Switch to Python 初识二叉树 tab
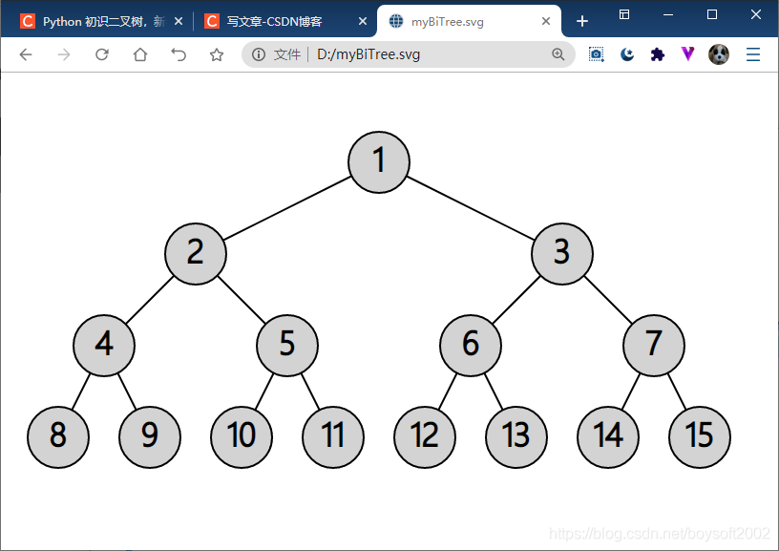This screenshot has height=551, width=779. tap(101, 21)
